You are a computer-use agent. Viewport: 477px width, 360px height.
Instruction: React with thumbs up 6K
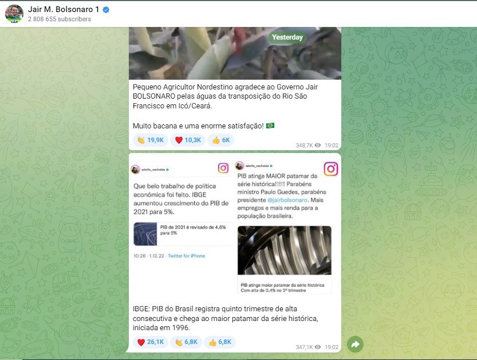tap(221, 140)
